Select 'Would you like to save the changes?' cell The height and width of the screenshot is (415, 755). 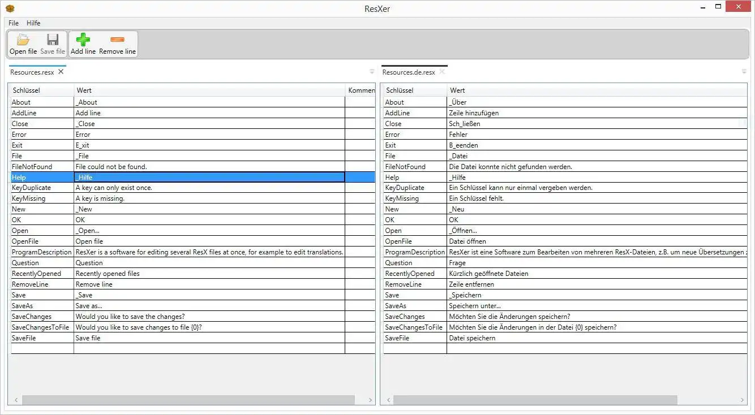[209, 317]
